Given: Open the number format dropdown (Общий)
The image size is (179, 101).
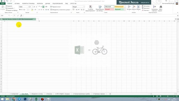Looking at the screenshot, I should pyautogui.click(x=84, y=7).
